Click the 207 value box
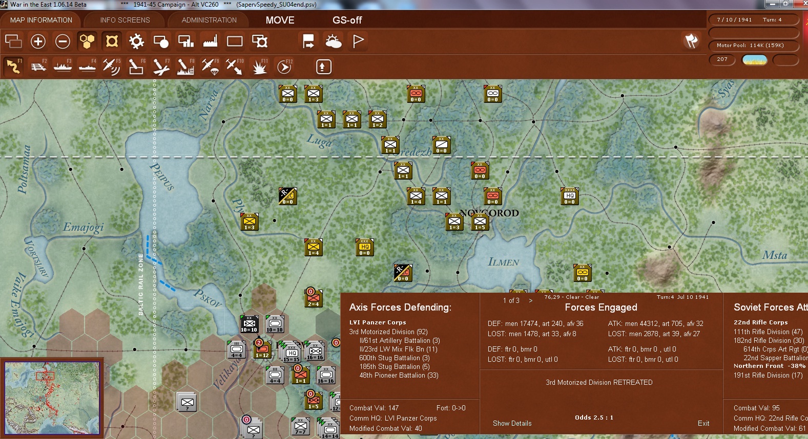This screenshot has width=808, height=439. point(722,59)
